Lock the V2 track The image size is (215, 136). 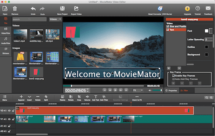tap(13, 111)
